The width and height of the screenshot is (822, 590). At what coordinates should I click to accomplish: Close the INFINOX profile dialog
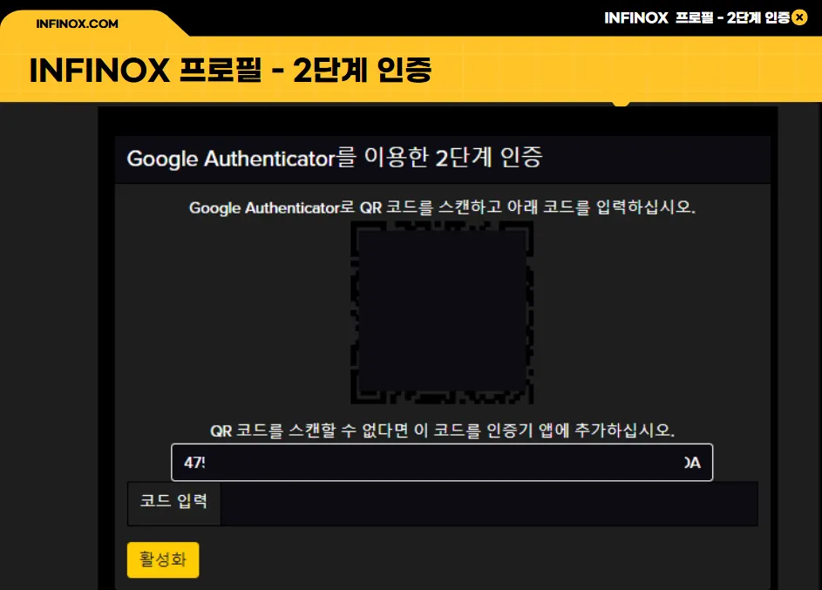point(799,17)
